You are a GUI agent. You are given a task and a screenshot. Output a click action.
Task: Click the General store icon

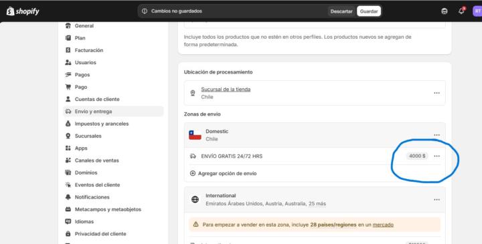point(68,26)
